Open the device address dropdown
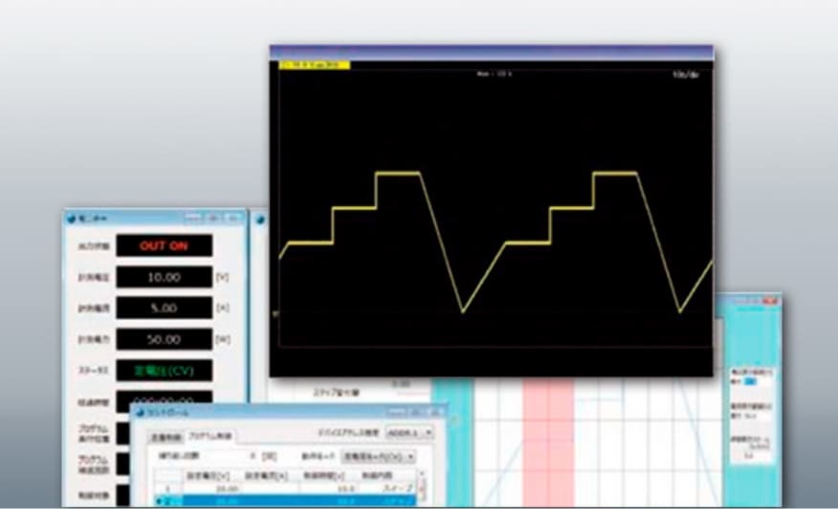The image size is (838, 509). click(409, 433)
